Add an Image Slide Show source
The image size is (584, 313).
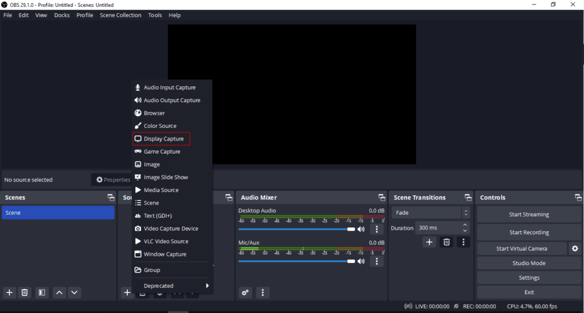coord(172,177)
